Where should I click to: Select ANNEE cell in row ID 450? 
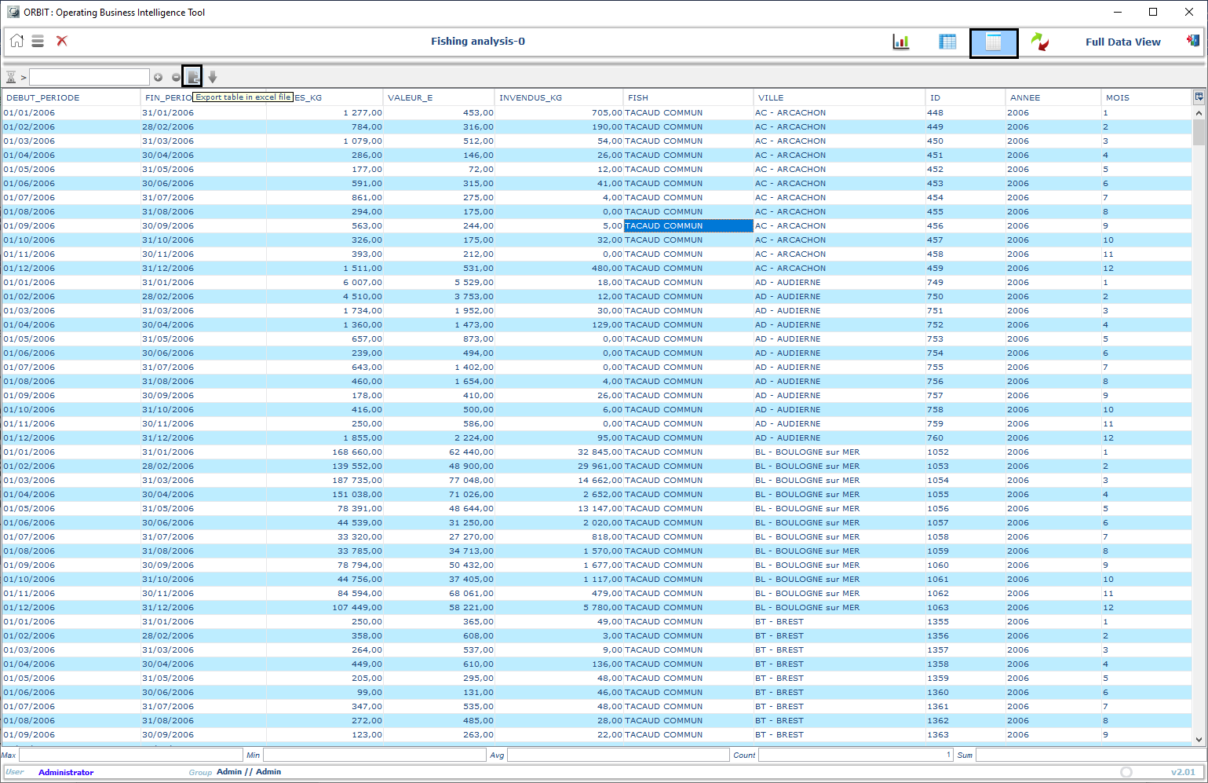(x=1053, y=141)
